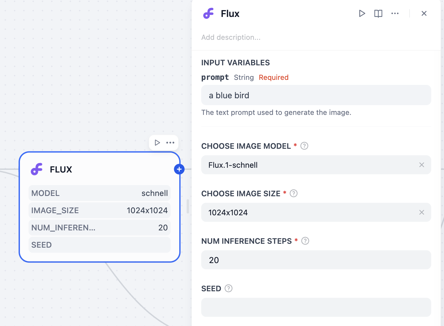Open the image model dropdown
The height and width of the screenshot is (326, 444).
click(309, 165)
